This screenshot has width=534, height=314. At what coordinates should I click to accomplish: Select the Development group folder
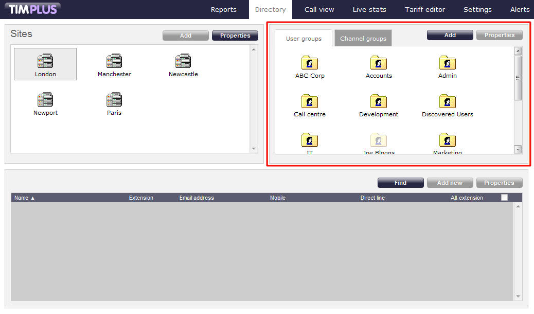[379, 102]
